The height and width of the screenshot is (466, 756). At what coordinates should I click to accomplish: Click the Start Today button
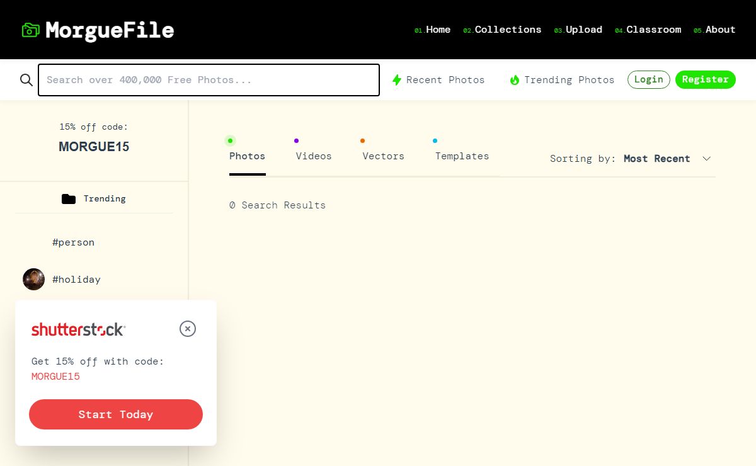[116, 414]
